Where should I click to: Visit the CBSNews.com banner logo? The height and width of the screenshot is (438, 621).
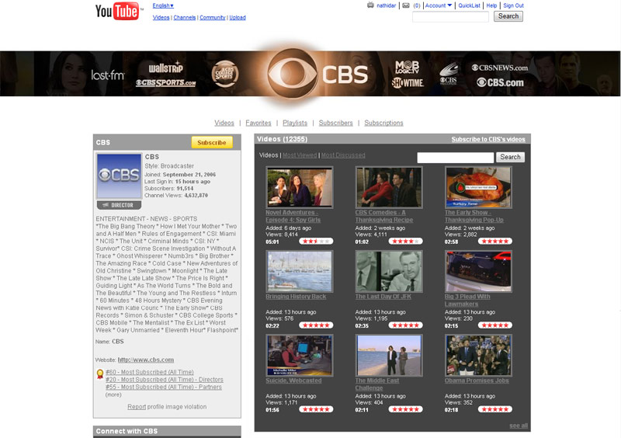click(499, 68)
